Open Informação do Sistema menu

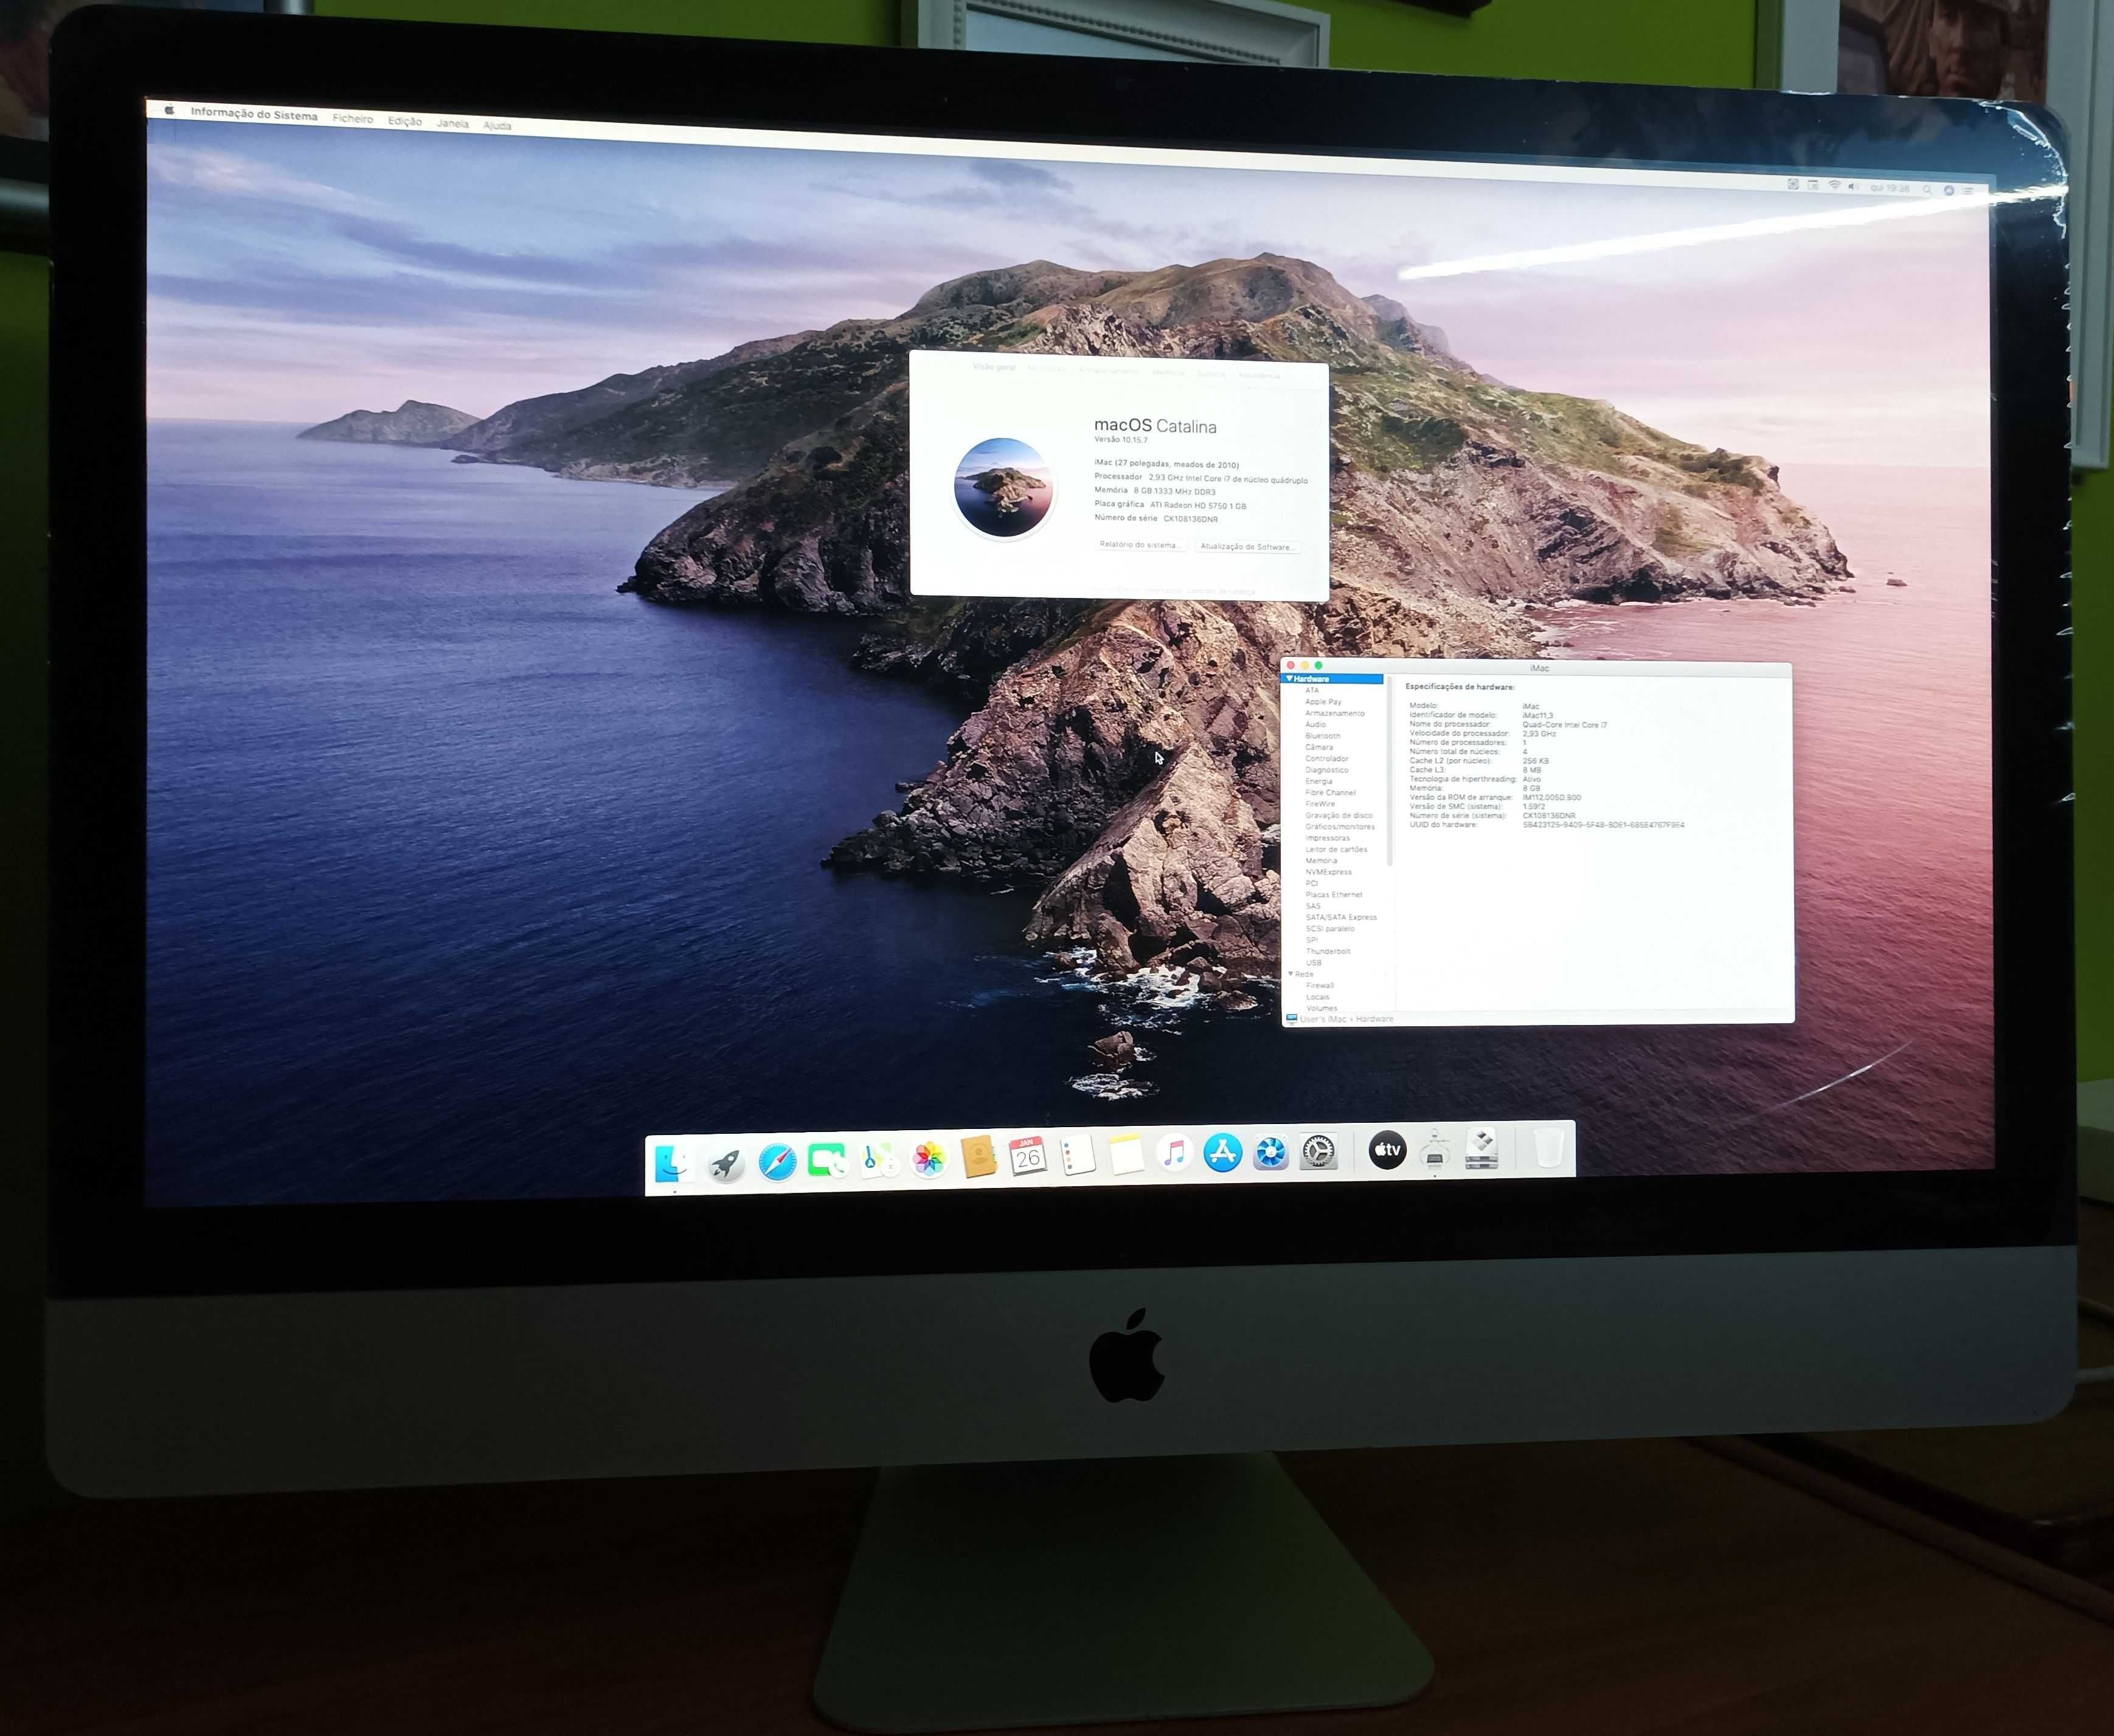[254, 114]
